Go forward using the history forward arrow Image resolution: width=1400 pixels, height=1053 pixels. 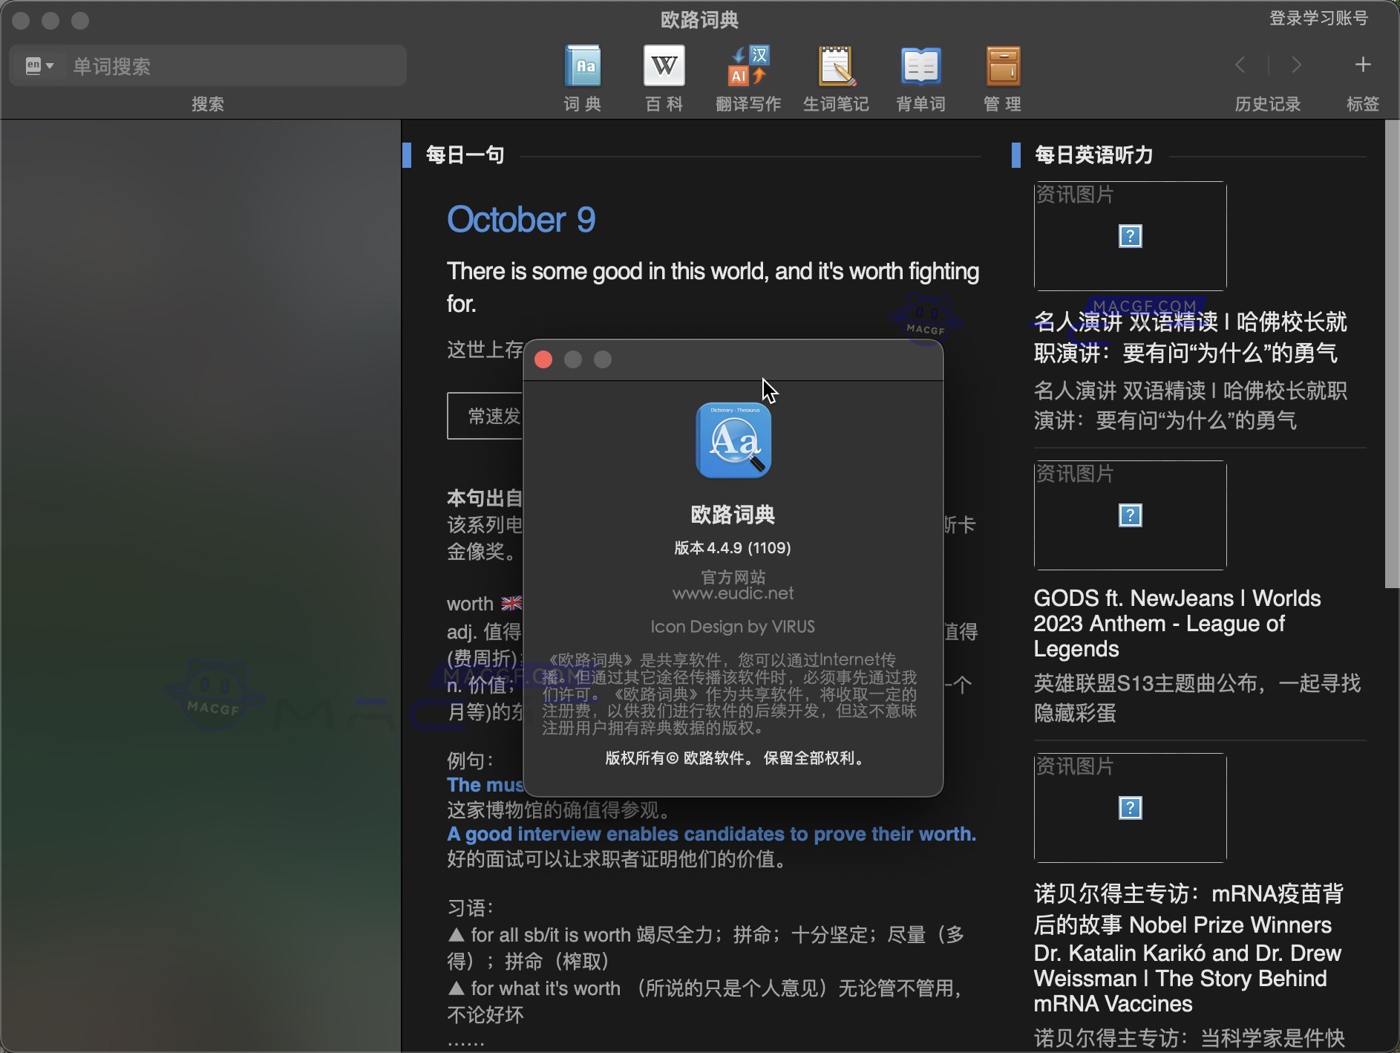(x=1296, y=65)
